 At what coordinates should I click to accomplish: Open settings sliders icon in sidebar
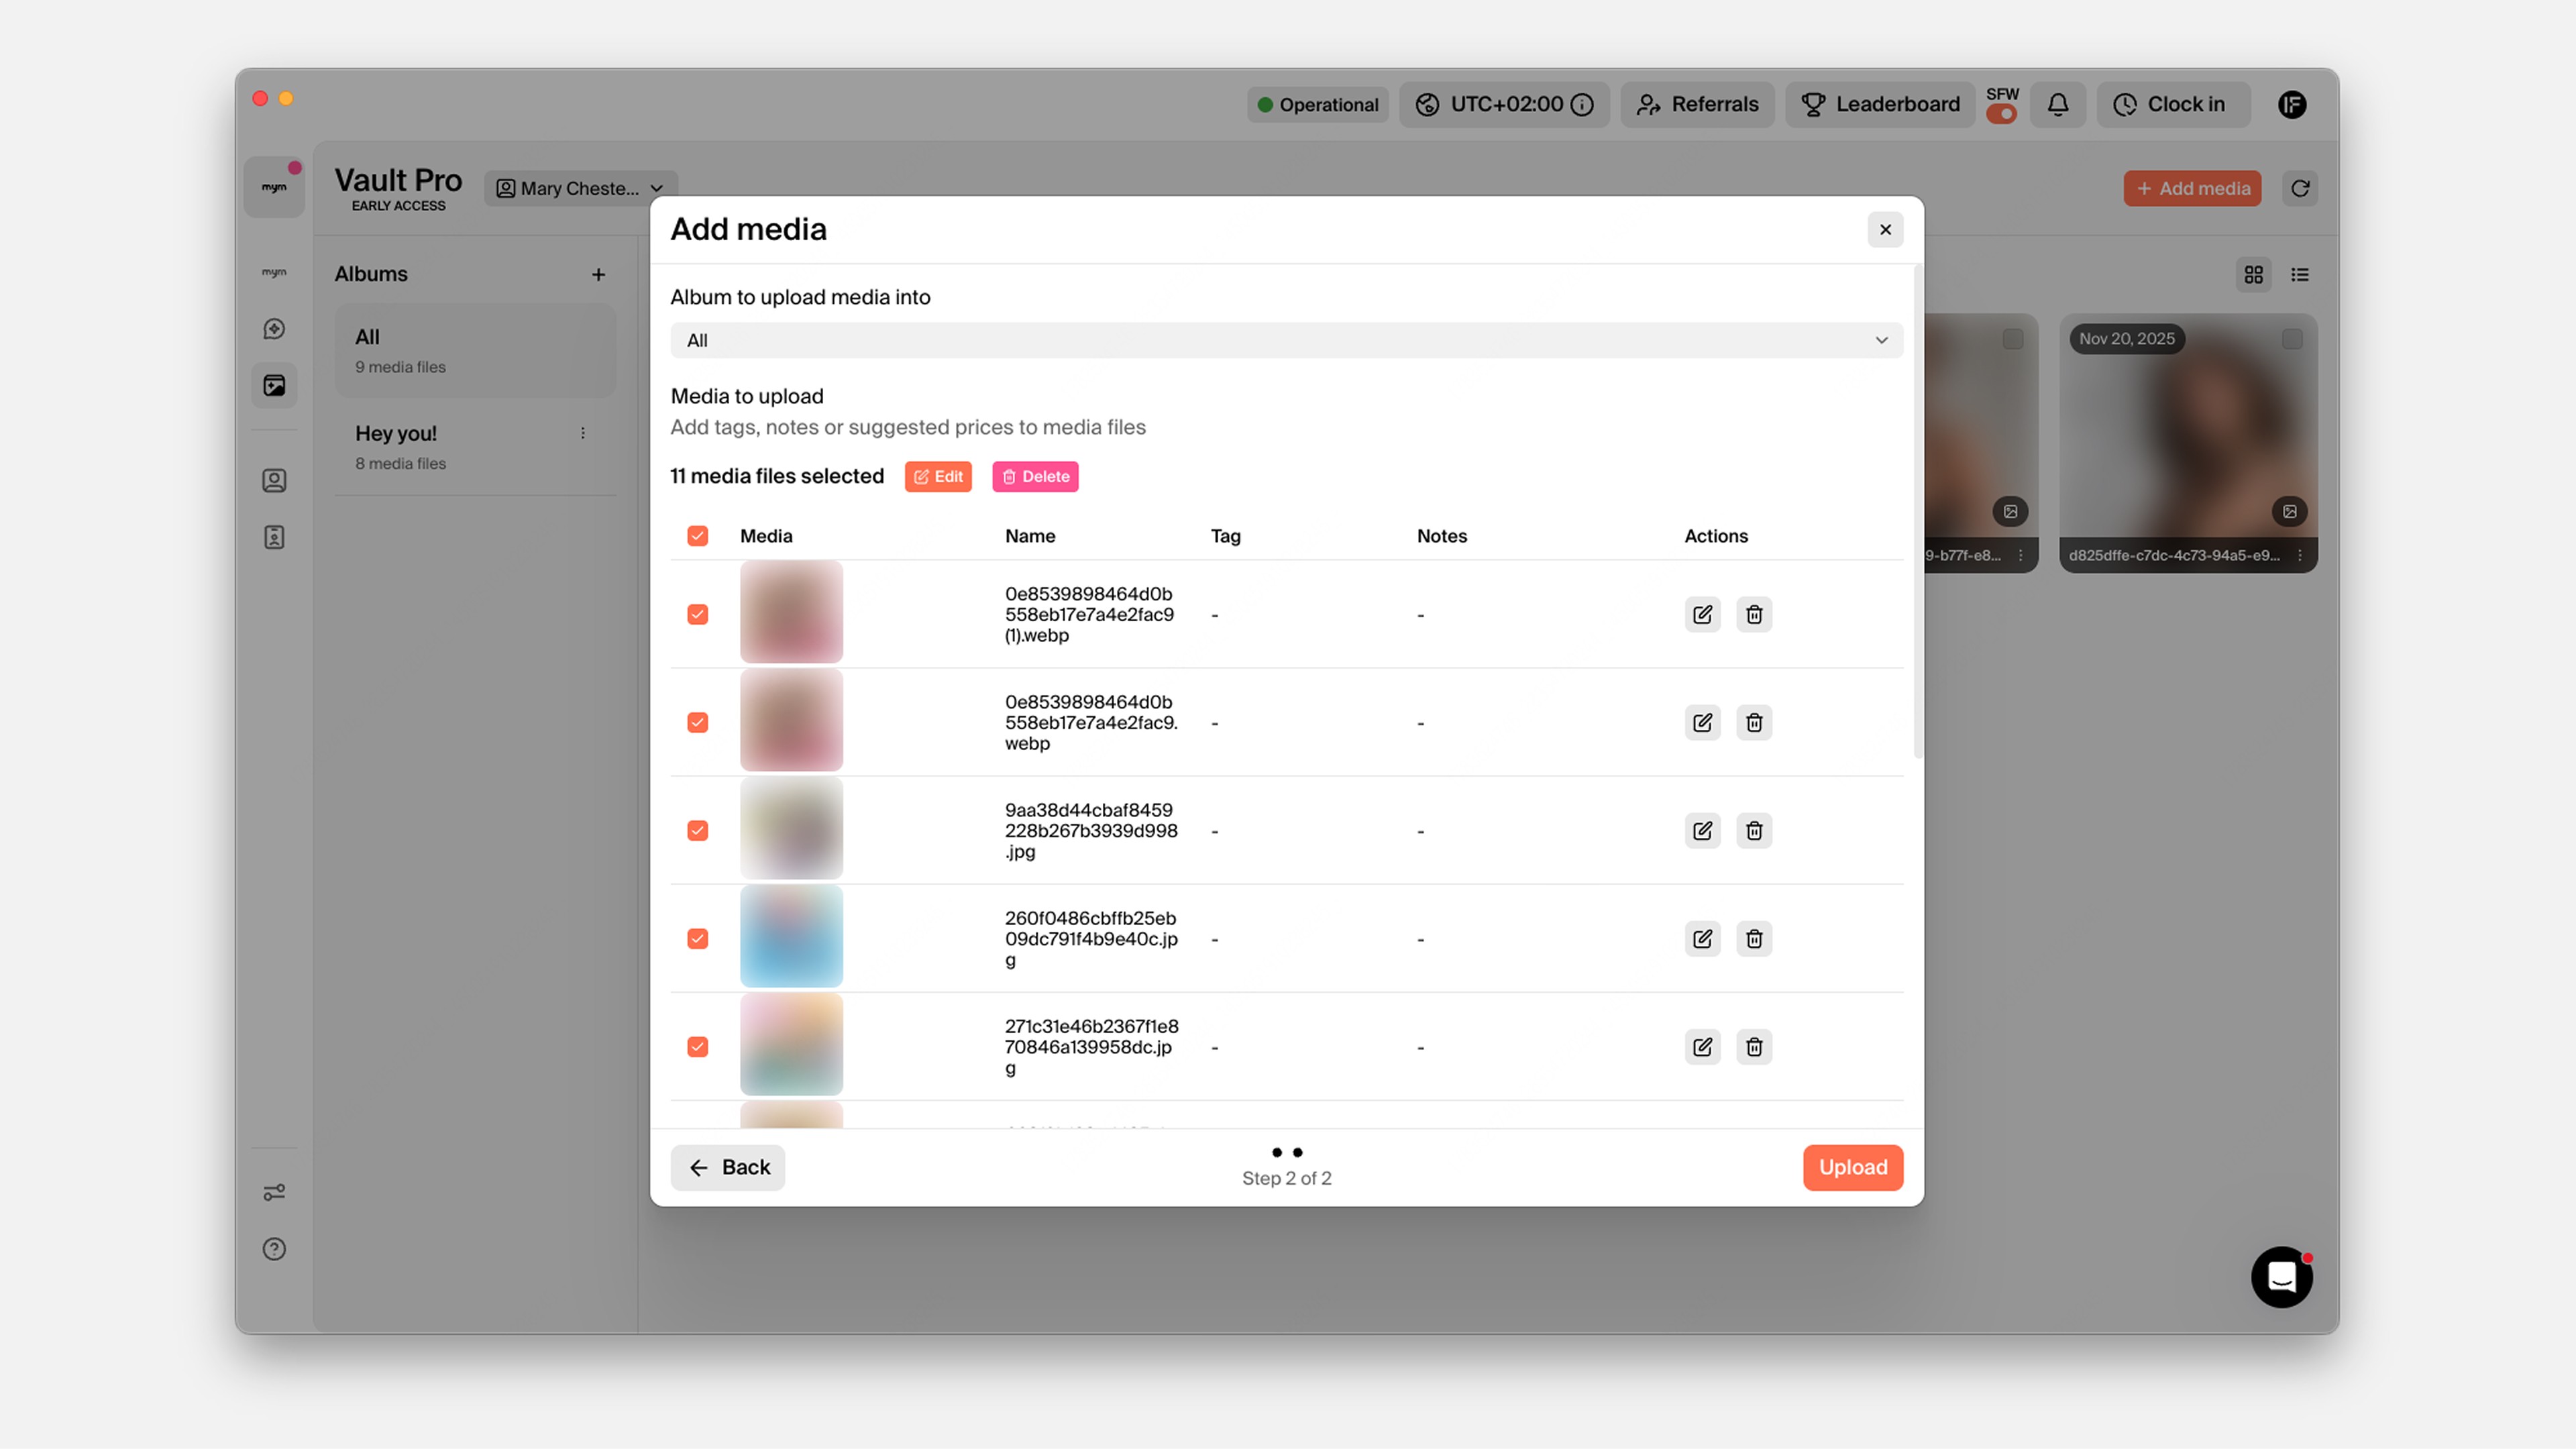pos(274,1192)
